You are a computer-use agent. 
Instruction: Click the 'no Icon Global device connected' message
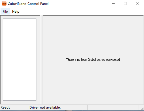[93, 60]
